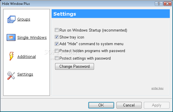Toggle Add "Hide" command to system menu
This screenshot has width=173, height=112.
coord(57,44)
